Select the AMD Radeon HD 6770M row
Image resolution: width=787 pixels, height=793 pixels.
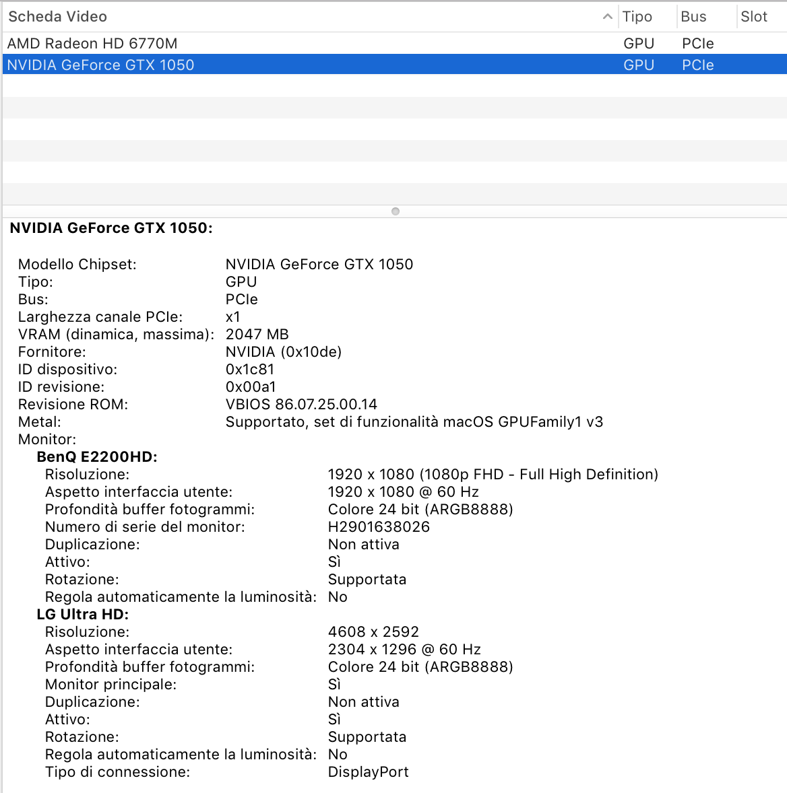click(x=395, y=44)
